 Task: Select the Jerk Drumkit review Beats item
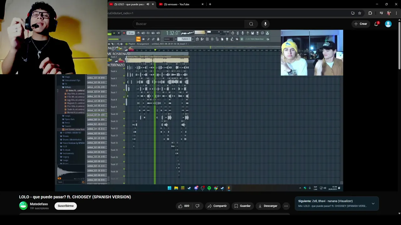tap(74, 129)
